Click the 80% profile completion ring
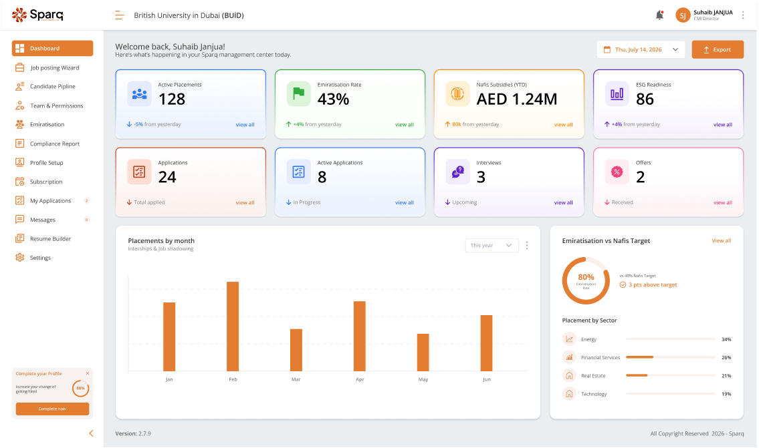 80,389
